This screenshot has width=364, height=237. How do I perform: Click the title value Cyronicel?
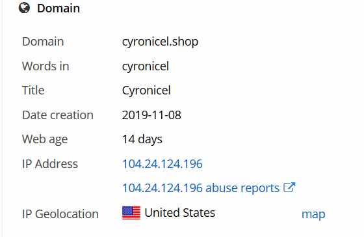click(x=146, y=91)
